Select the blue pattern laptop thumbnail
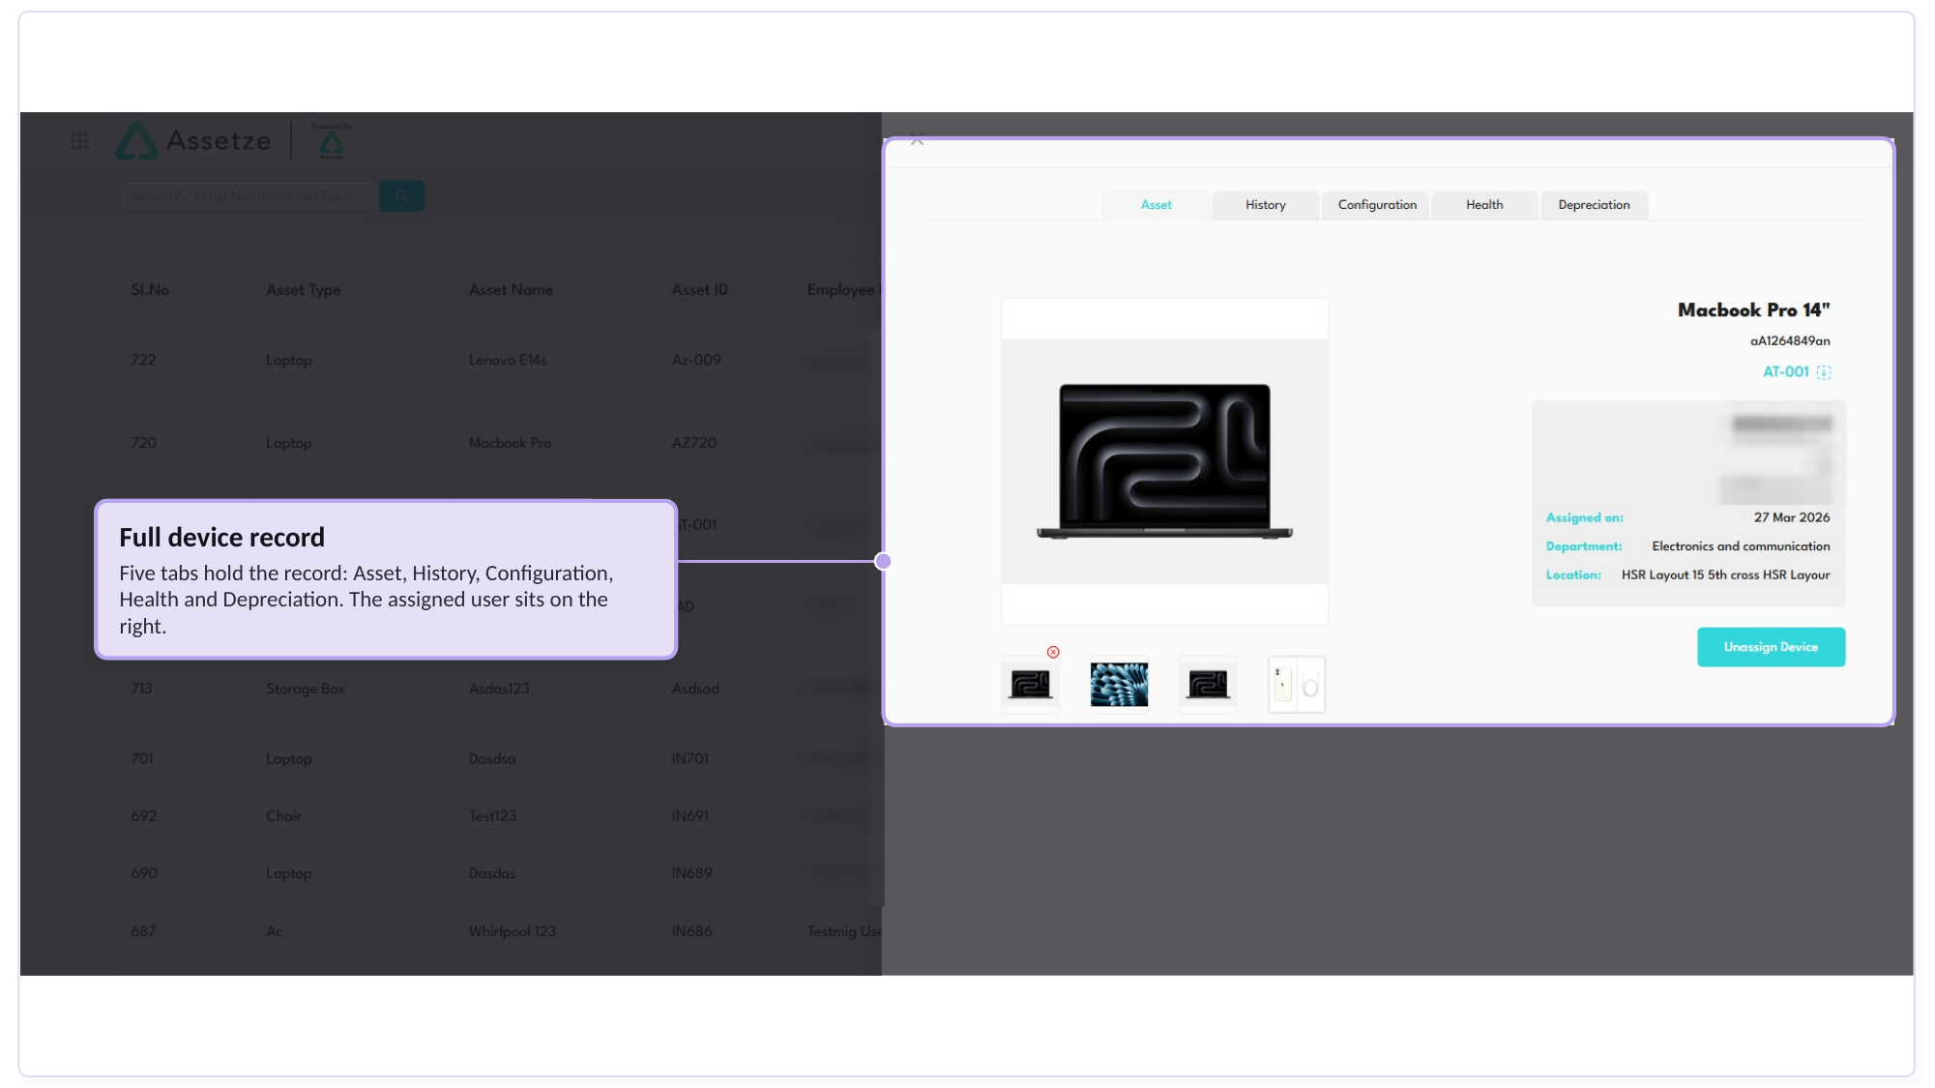The width and height of the screenshot is (1935, 1088). coord(1119,685)
